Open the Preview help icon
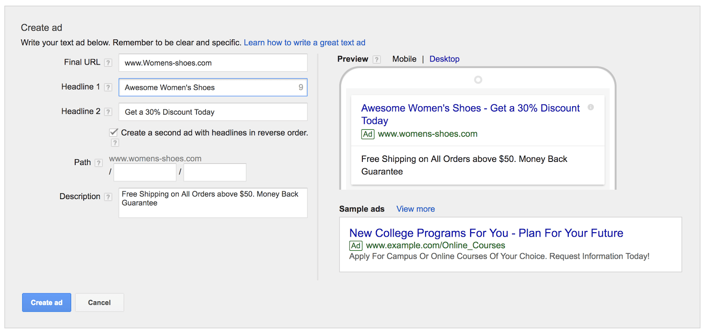This screenshot has height=334, width=708. click(x=377, y=59)
